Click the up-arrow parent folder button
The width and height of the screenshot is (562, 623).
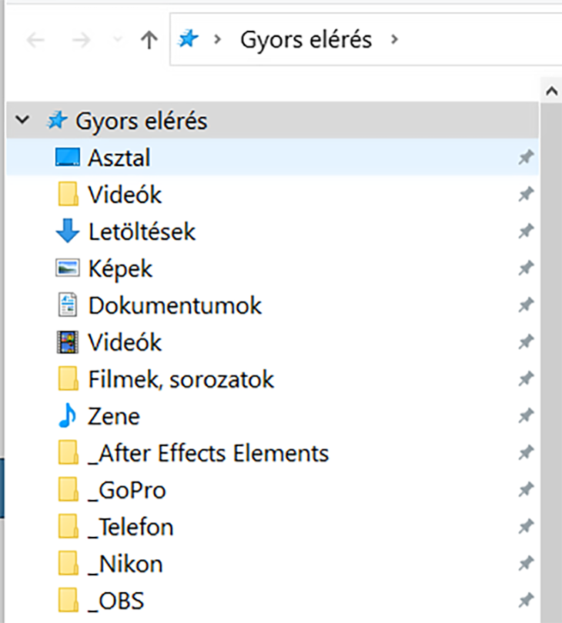(149, 40)
